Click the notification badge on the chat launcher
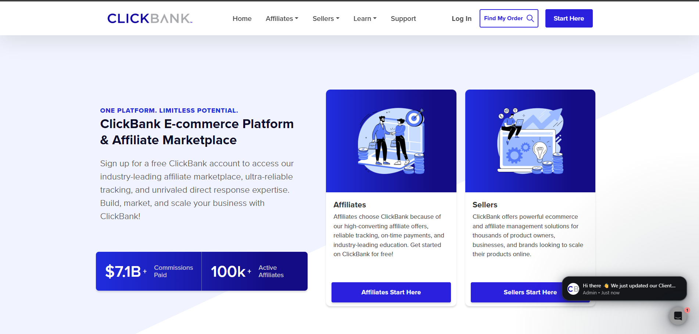699x334 pixels. (687, 310)
